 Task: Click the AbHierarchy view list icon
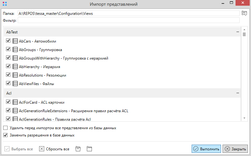15,67
